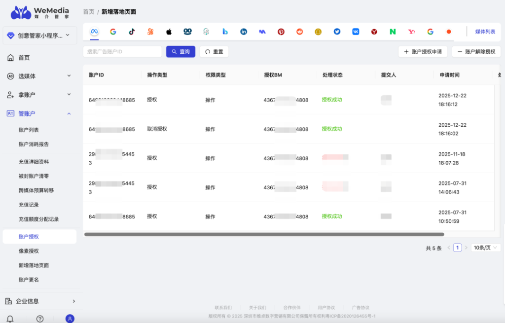Click the Apple media icon
Image resolution: width=505 pixels, height=323 pixels.
point(169,32)
